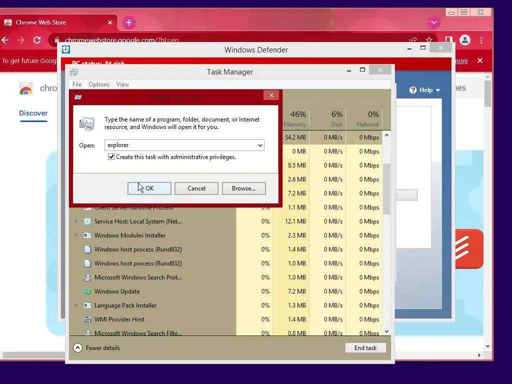This screenshot has height=384, width=512.
Task: Select Microsoft Windows Search Filte... row text
Action: click(x=138, y=333)
